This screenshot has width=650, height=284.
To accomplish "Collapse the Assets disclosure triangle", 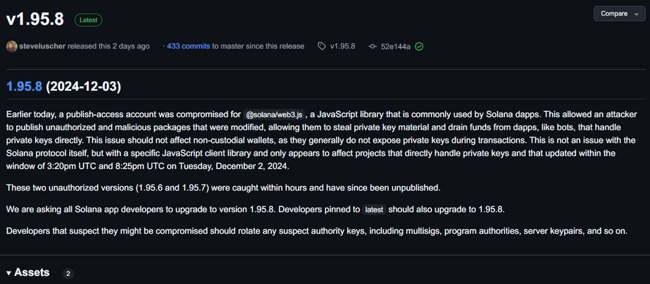I will pos(9,273).
